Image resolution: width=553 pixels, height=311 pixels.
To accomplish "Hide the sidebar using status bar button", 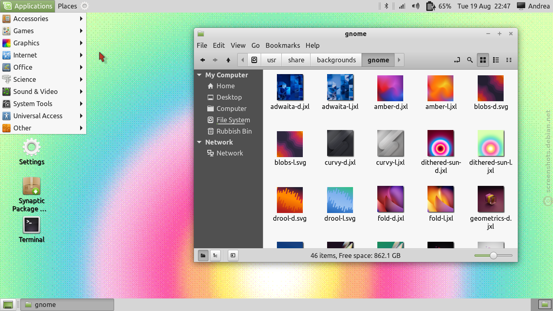I will tap(233, 256).
